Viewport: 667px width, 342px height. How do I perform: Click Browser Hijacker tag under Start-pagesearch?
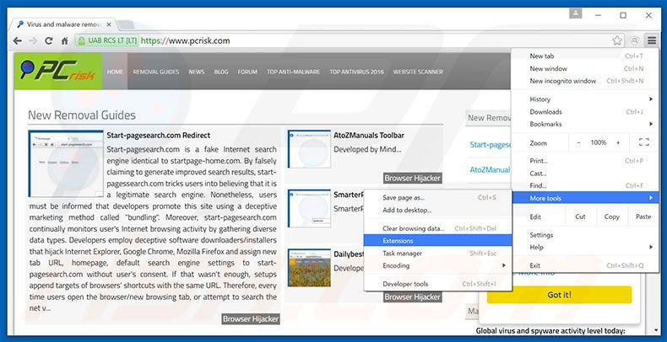click(x=251, y=318)
